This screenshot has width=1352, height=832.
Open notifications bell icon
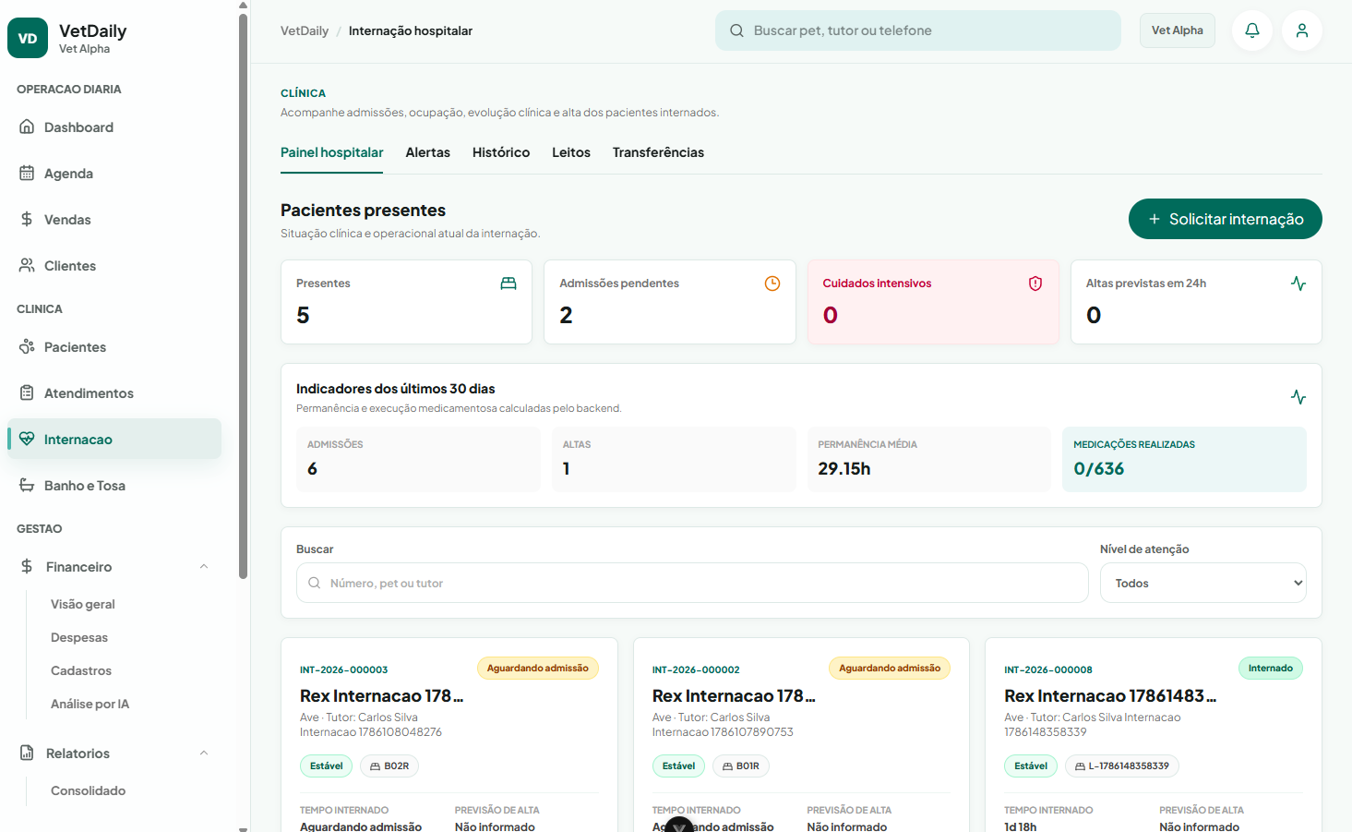(1252, 30)
